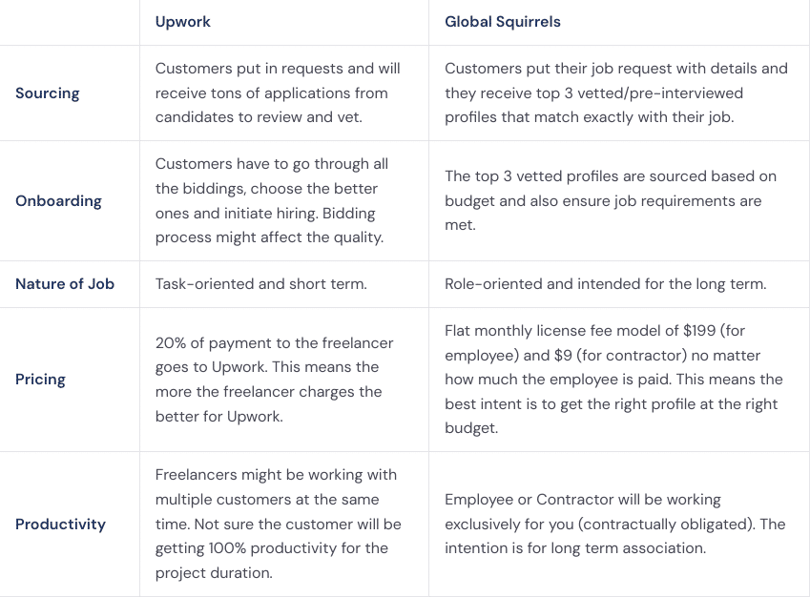Click the 'Role-oriented and intended for the long term.' cell
The image size is (810, 597).
tap(605, 284)
